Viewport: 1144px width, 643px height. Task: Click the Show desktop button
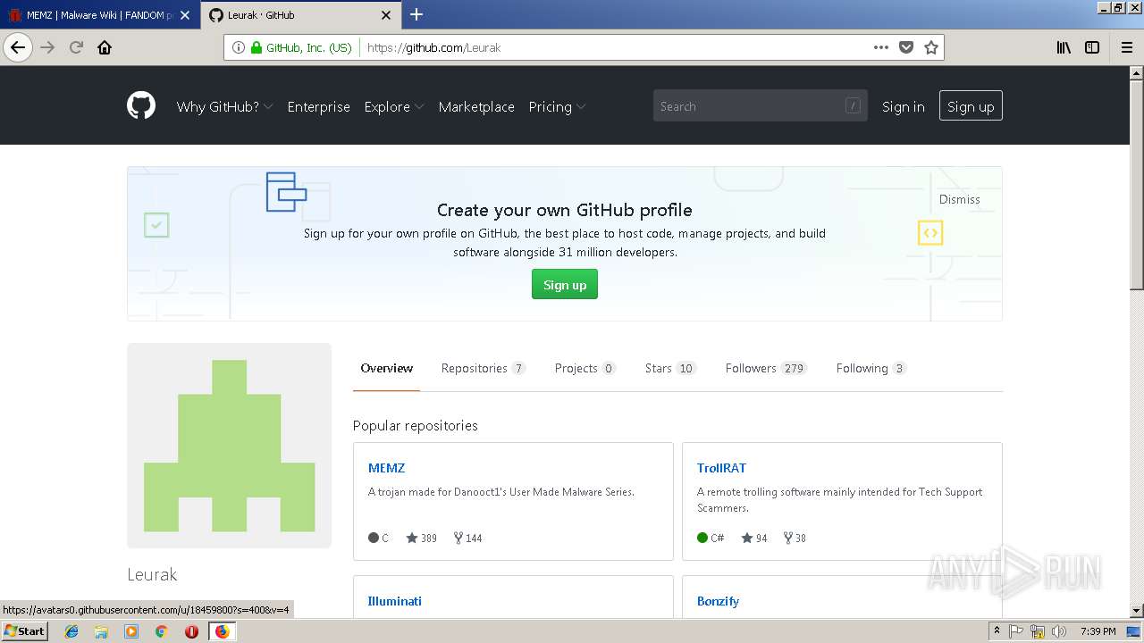[1134, 631]
